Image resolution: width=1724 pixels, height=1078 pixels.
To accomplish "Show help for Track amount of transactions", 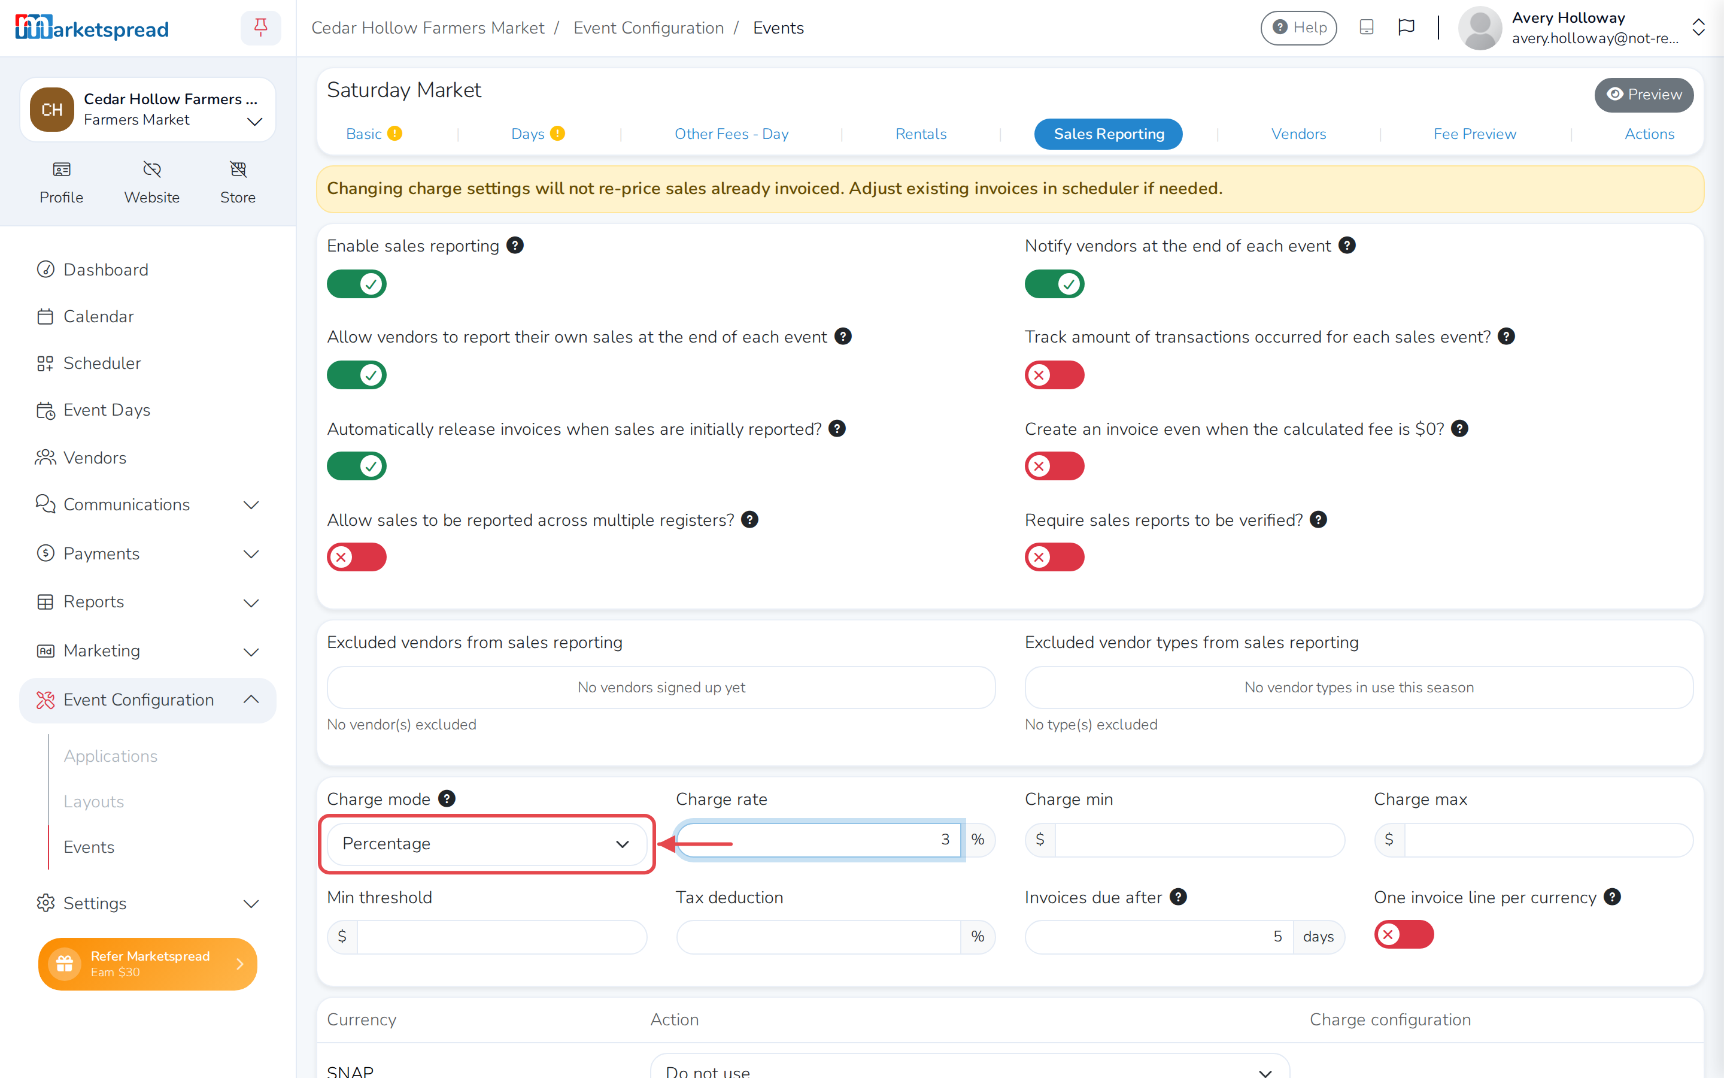I will coord(1506,337).
